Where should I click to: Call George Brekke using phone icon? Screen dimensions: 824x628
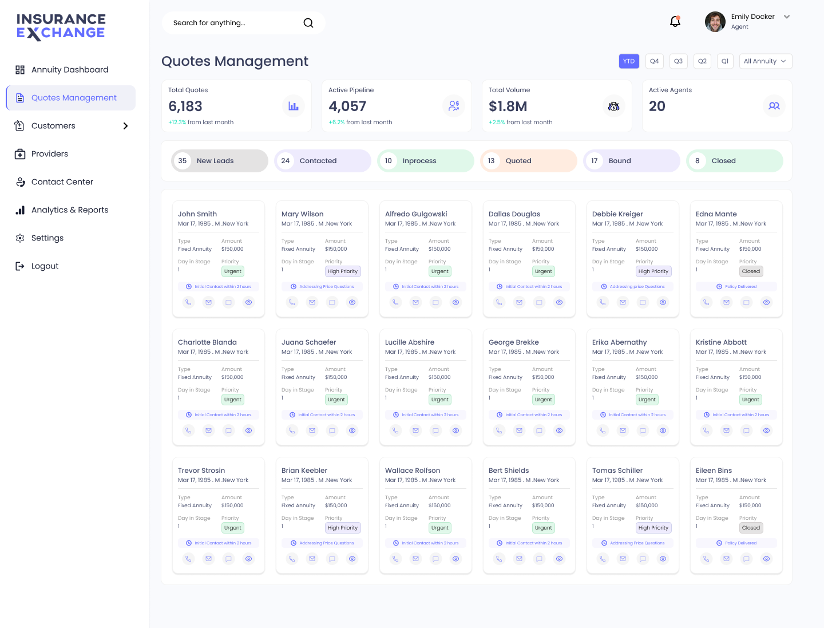(x=499, y=430)
